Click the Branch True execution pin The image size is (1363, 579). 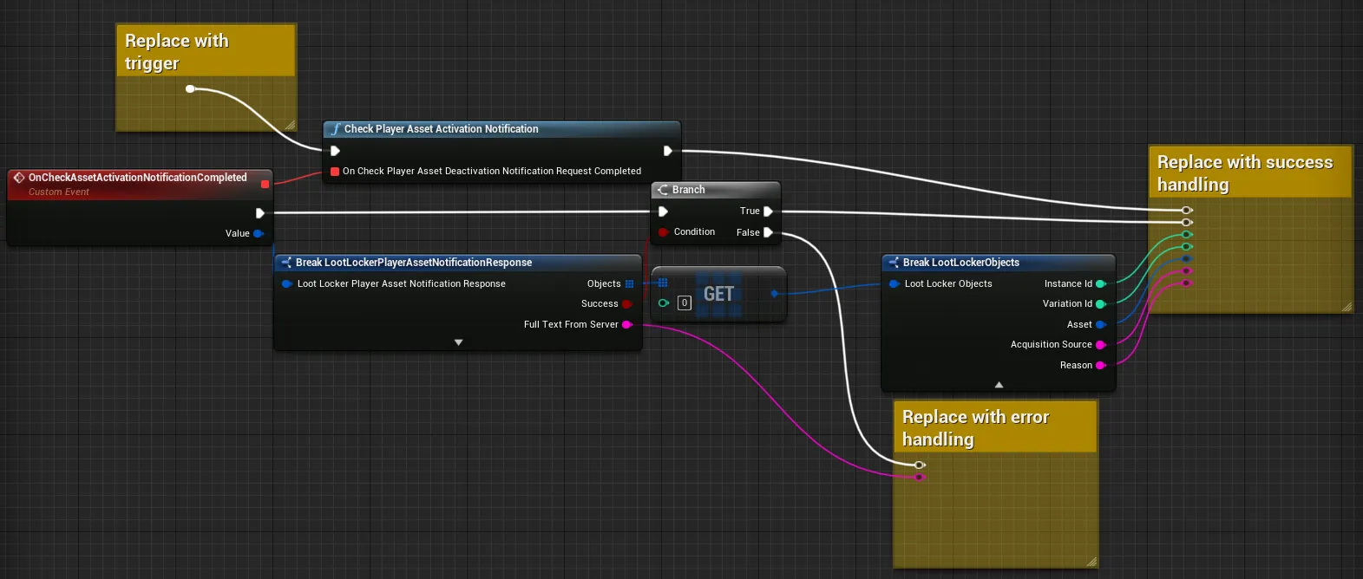768,211
